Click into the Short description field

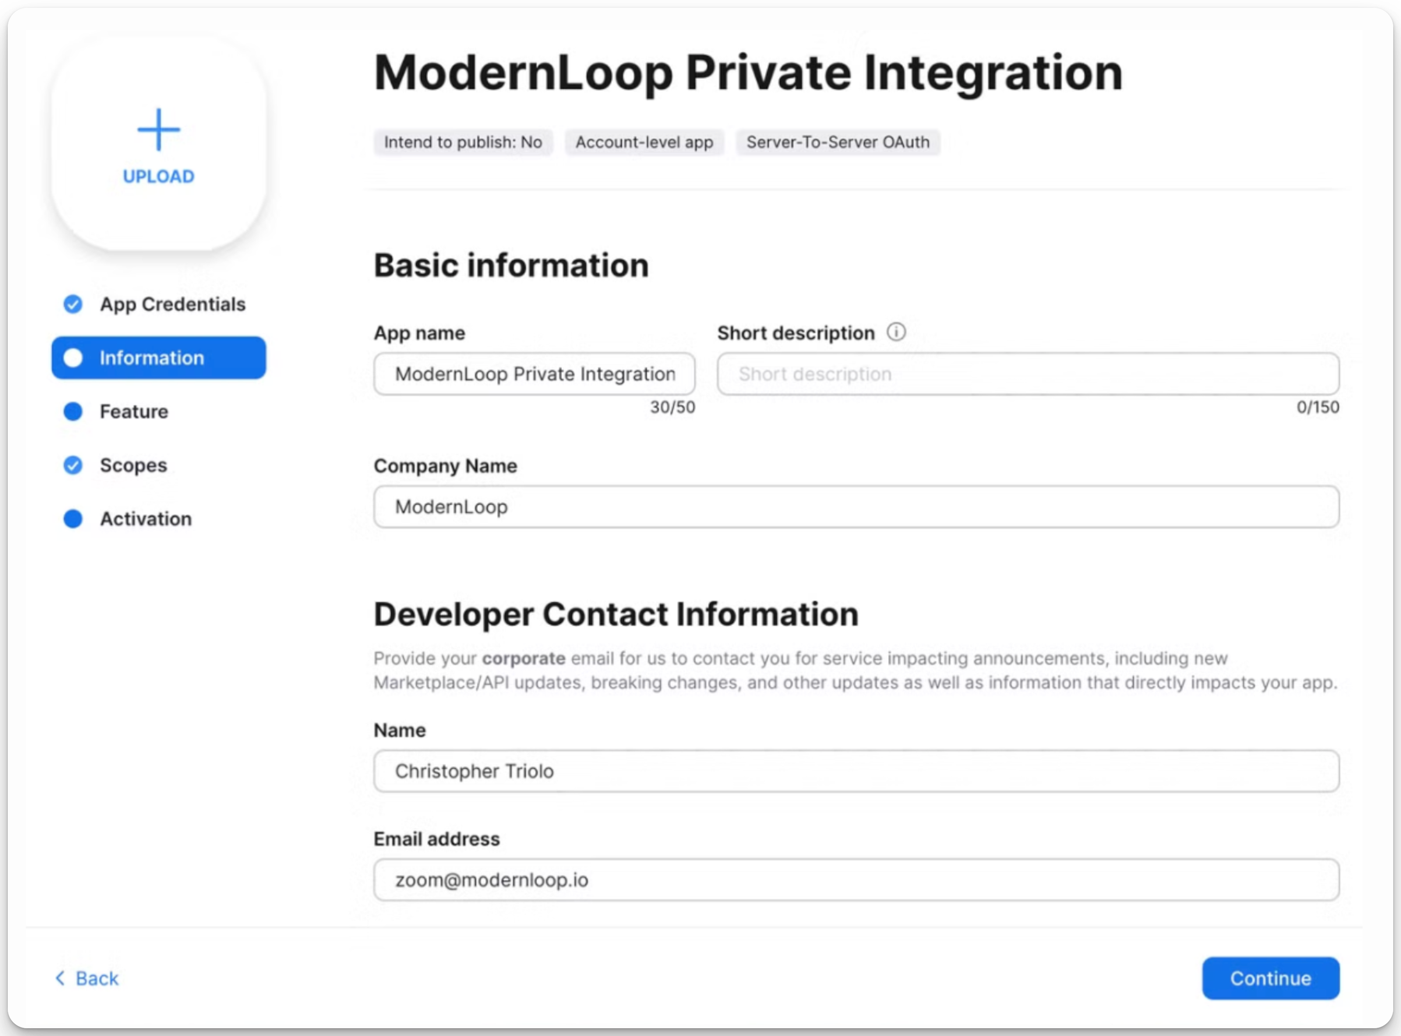click(1028, 374)
